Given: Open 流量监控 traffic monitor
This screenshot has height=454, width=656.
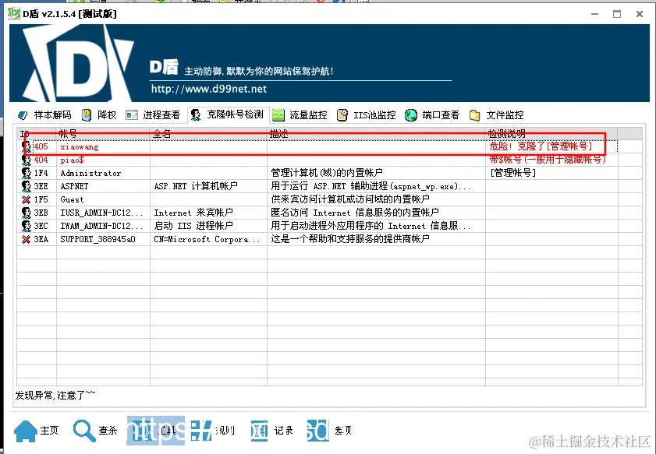Looking at the screenshot, I should 304,114.
